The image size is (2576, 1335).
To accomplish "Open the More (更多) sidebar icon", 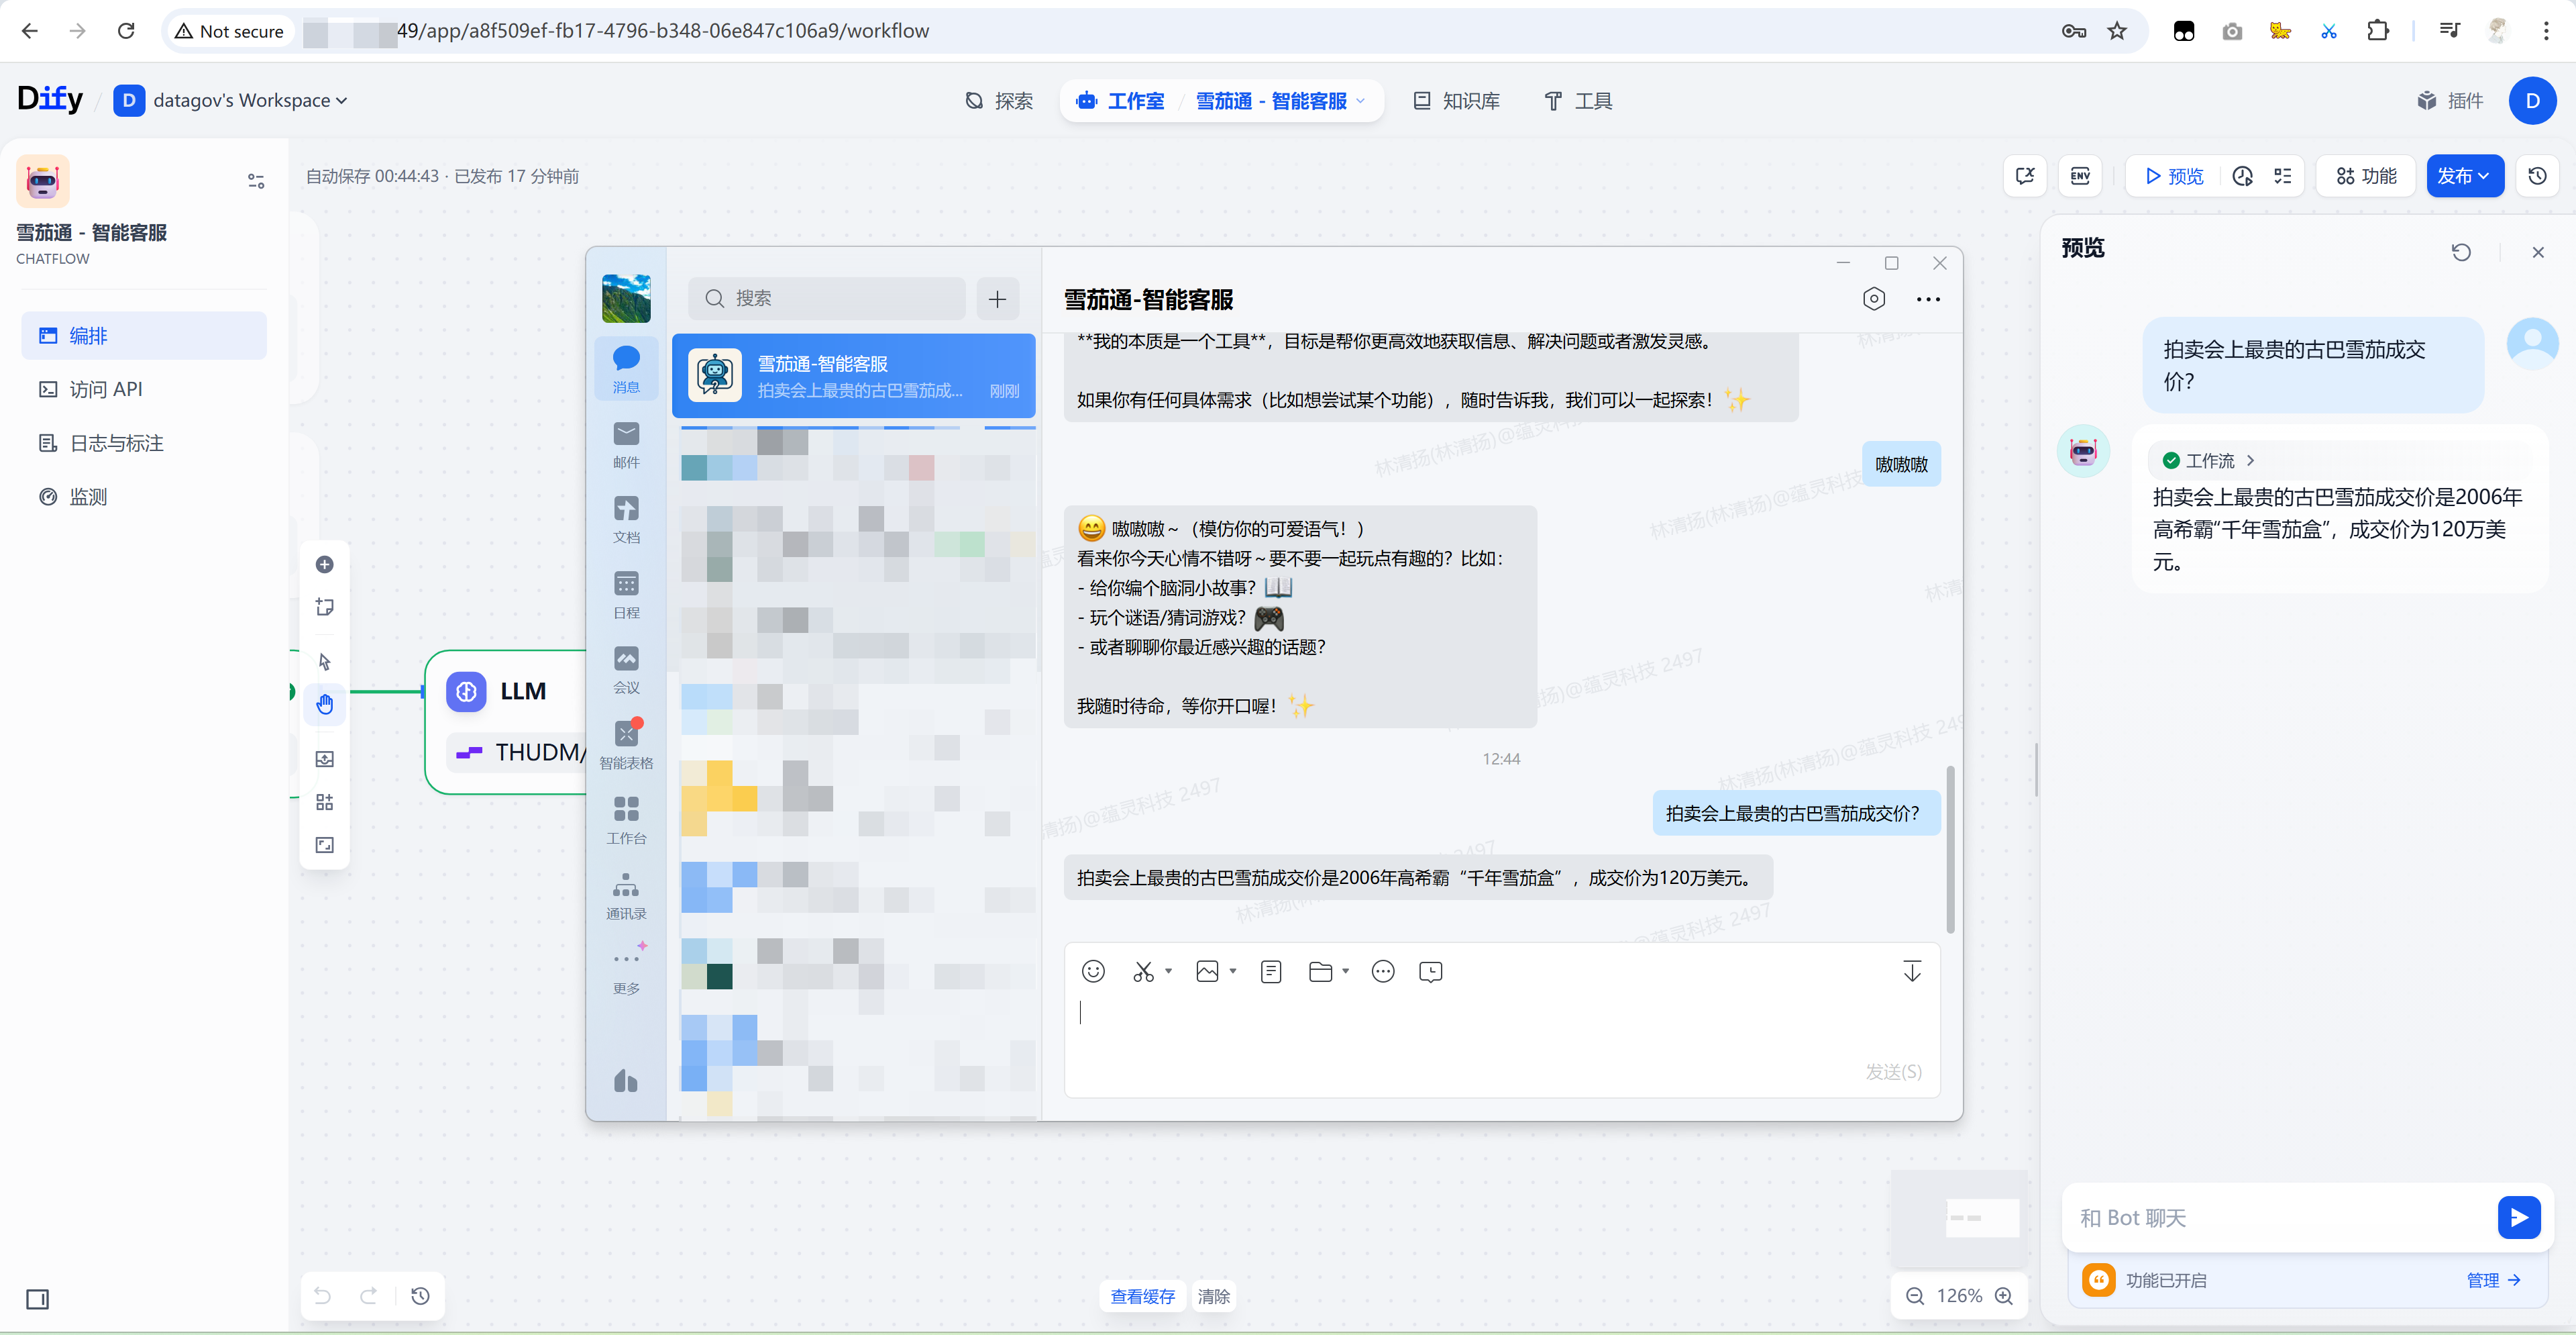I will pos(626,970).
